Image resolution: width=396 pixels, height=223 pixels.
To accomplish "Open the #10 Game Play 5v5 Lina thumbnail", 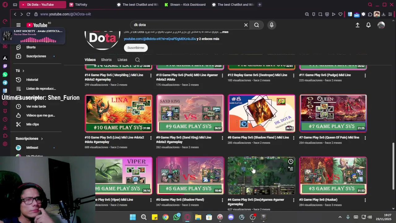I will pos(119,113).
